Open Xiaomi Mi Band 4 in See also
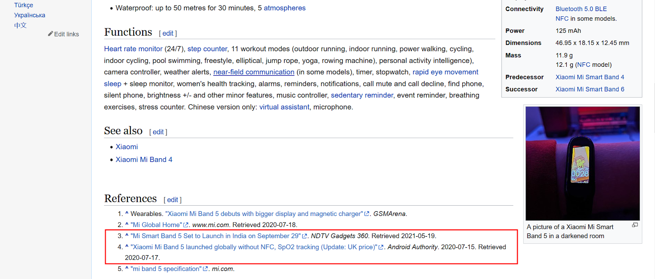Viewport: 655px width, 279px height. click(x=144, y=159)
